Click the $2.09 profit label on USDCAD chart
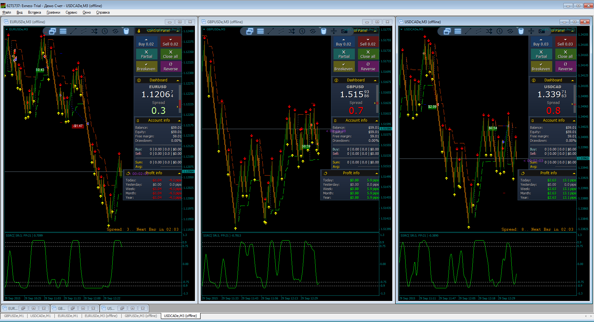This screenshot has height=322, width=594. click(x=432, y=107)
